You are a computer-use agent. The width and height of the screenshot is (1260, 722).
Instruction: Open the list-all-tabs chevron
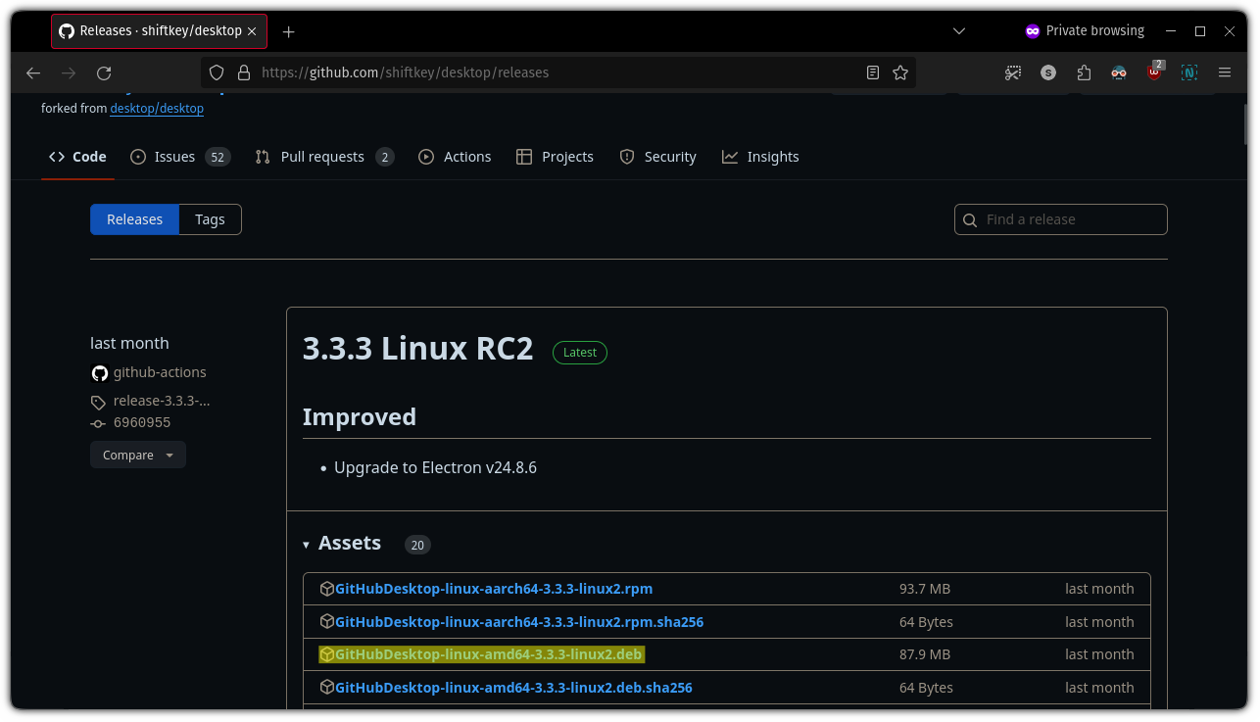point(958,30)
